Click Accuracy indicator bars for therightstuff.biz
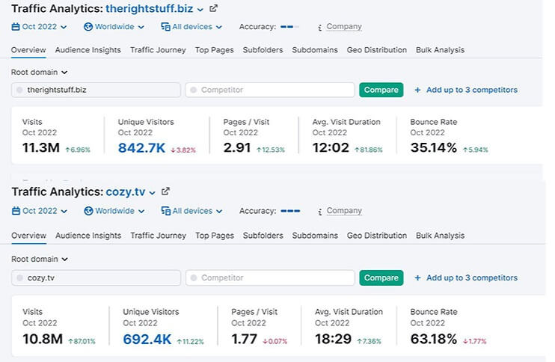 click(x=290, y=26)
